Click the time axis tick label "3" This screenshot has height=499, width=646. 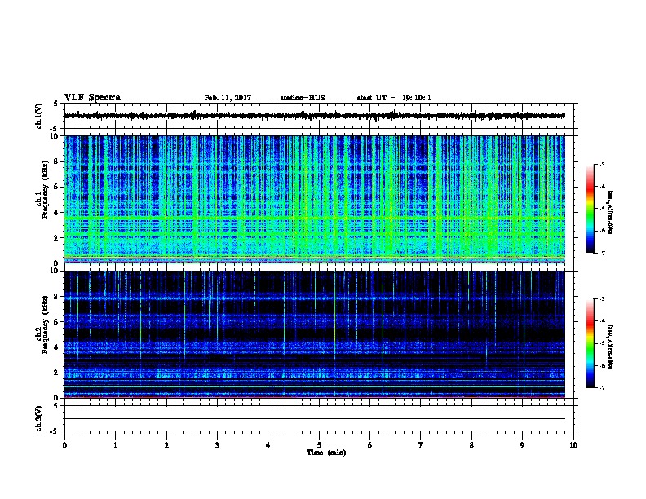217,445
